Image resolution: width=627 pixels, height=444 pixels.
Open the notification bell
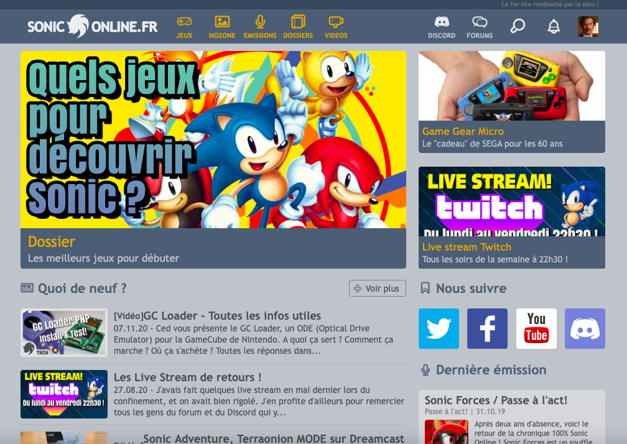(x=554, y=26)
